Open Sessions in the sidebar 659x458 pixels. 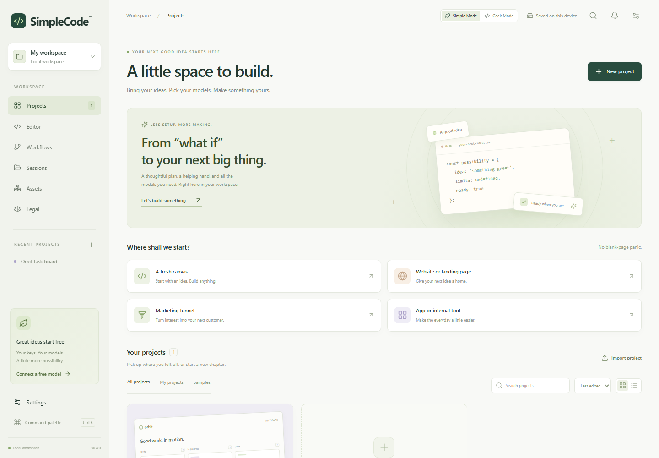click(x=54, y=168)
